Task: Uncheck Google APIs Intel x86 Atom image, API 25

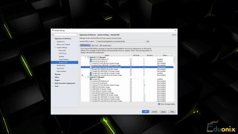Action: (91, 73)
